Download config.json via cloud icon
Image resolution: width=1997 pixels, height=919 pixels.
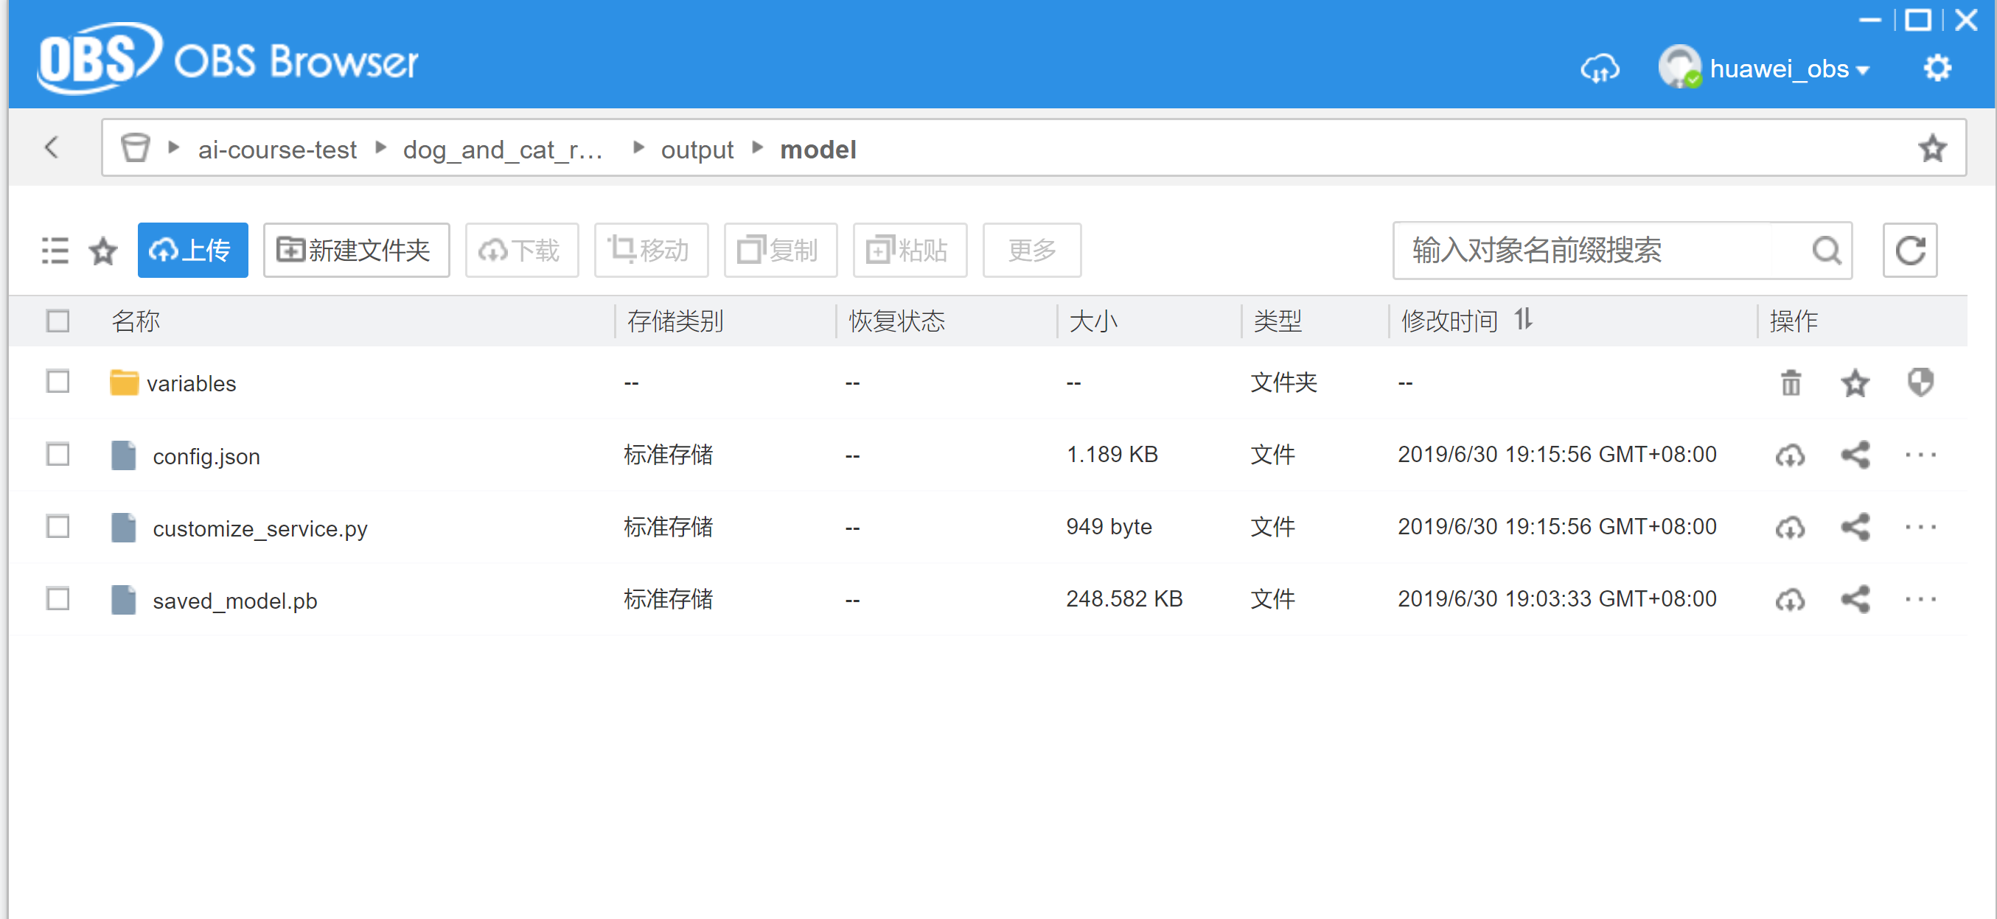tap(1789, 455)
